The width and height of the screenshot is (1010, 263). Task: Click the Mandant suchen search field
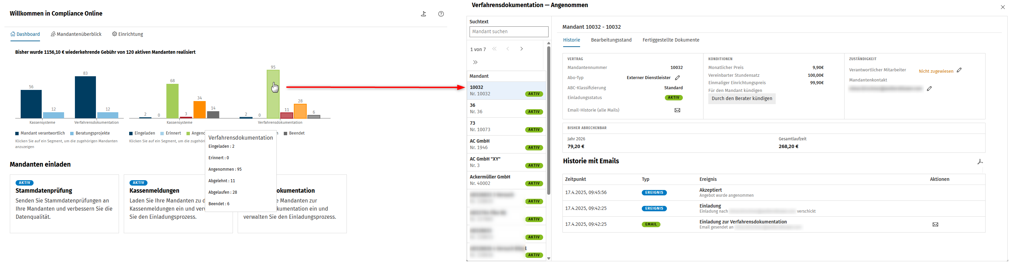(509, 32)
